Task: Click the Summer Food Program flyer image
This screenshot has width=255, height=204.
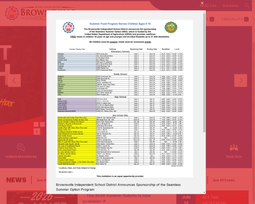Action: point(125,99)
